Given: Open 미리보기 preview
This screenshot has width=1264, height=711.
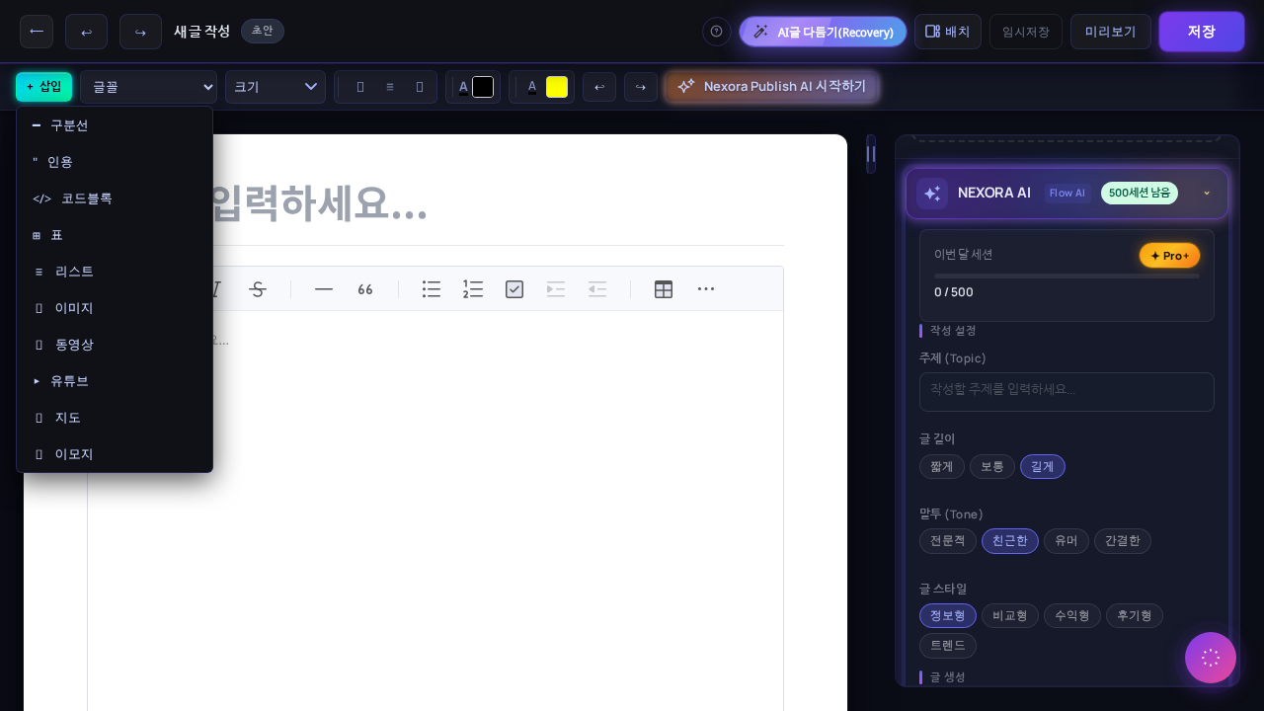Looking at the screenshot, I should [1111, 32].
